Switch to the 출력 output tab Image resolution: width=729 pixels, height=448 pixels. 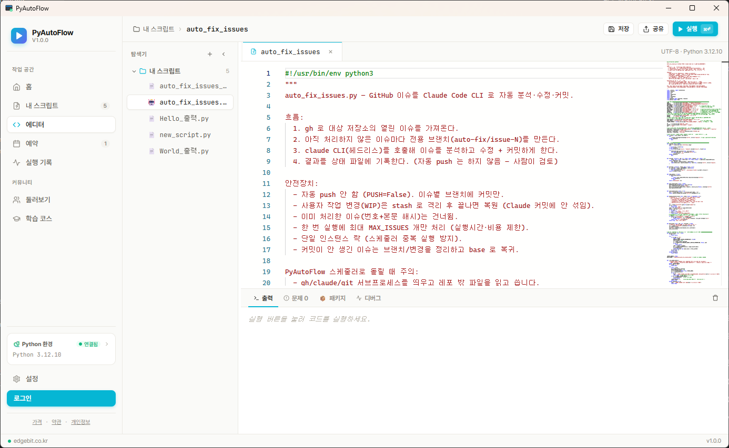263,298
